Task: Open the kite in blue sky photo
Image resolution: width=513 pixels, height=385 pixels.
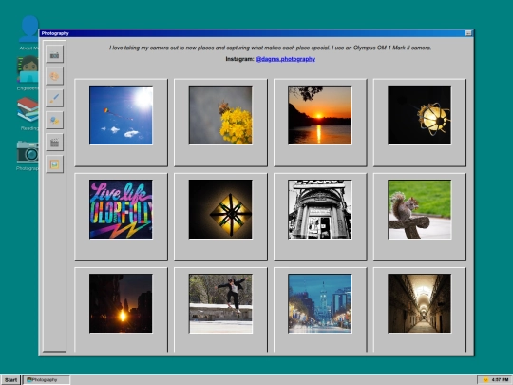Action: point(121,115)
